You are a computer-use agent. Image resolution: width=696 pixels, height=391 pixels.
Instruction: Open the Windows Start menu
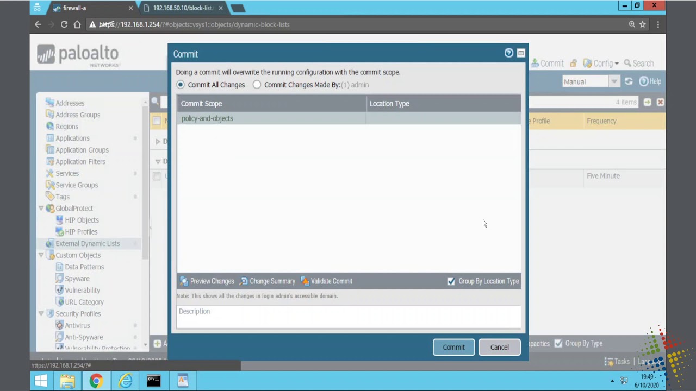(x=41, y=381)
